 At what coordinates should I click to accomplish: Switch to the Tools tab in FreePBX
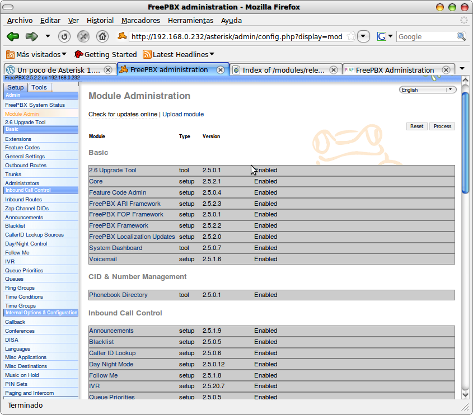click(x=39, y=87)
